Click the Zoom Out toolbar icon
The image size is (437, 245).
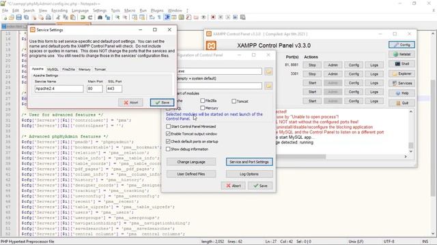click(124, 17)
